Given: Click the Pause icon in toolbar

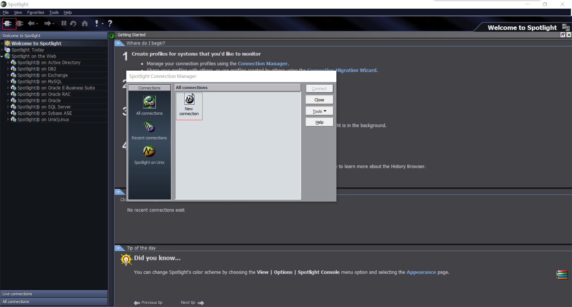Looking at the screenshot, I should (64, 23).
